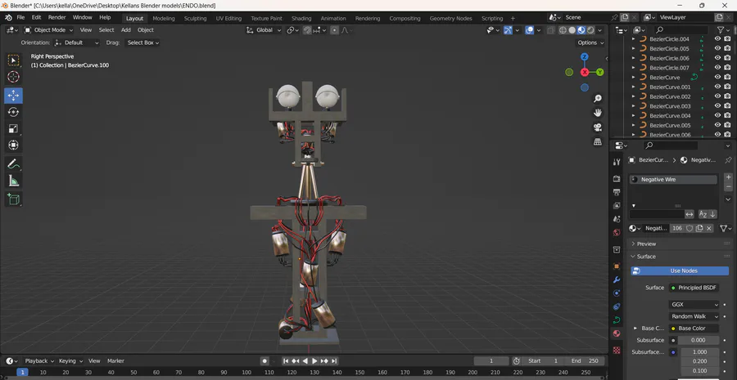This screenshot has width=737, height=380.
Task: Open the Keying popover
Action: 70,360
